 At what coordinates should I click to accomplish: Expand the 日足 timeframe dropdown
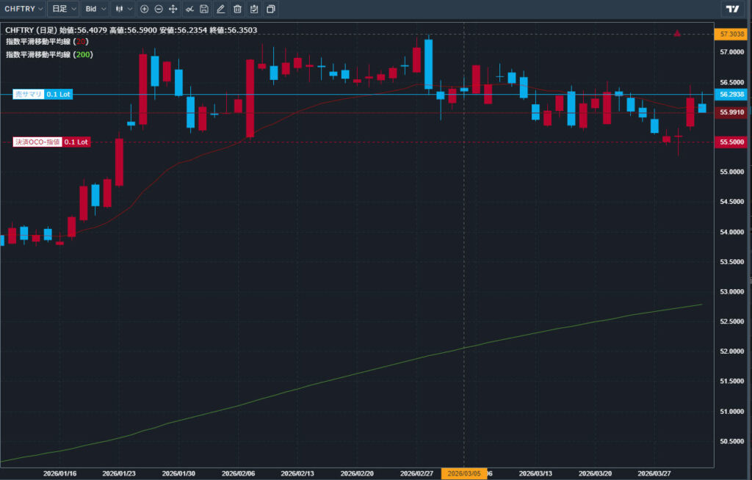click(64, 9)
